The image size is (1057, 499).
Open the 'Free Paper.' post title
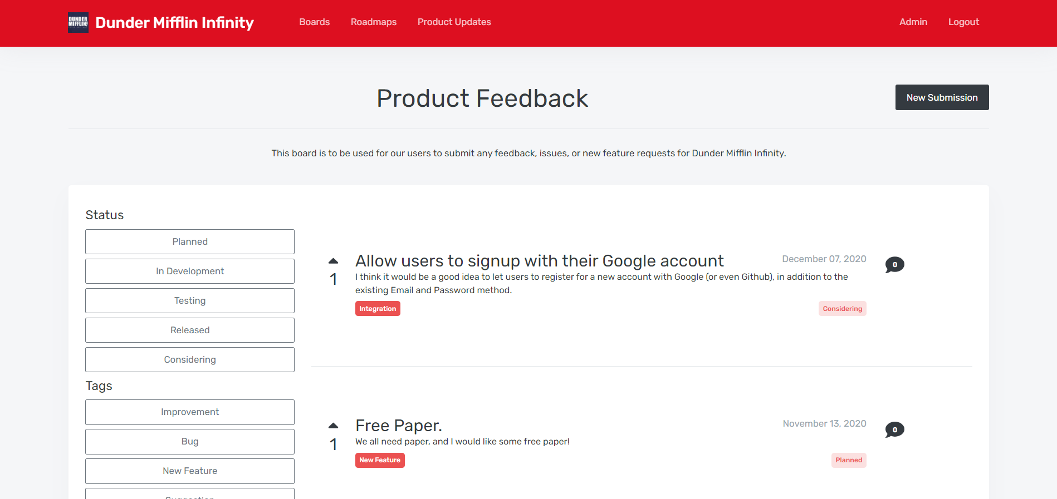tap(399, 426)
